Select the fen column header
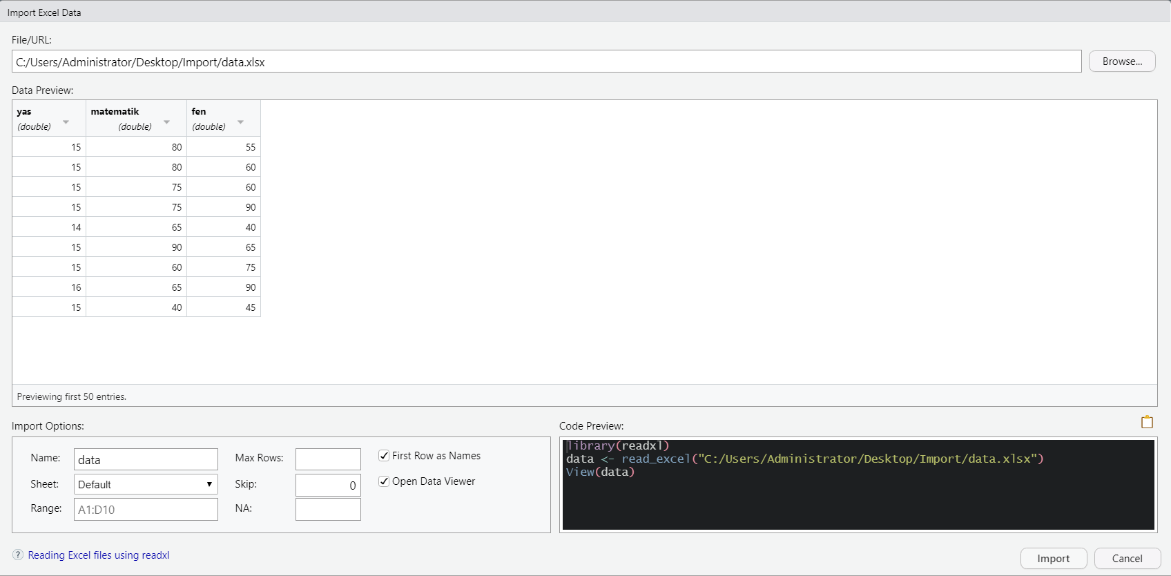 point(224,118)
